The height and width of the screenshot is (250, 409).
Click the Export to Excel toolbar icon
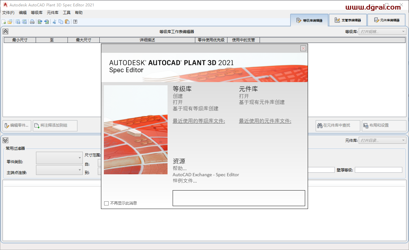(x=40, y=22)
